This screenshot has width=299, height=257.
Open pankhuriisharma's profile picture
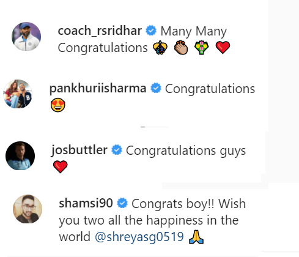point(18,94)
